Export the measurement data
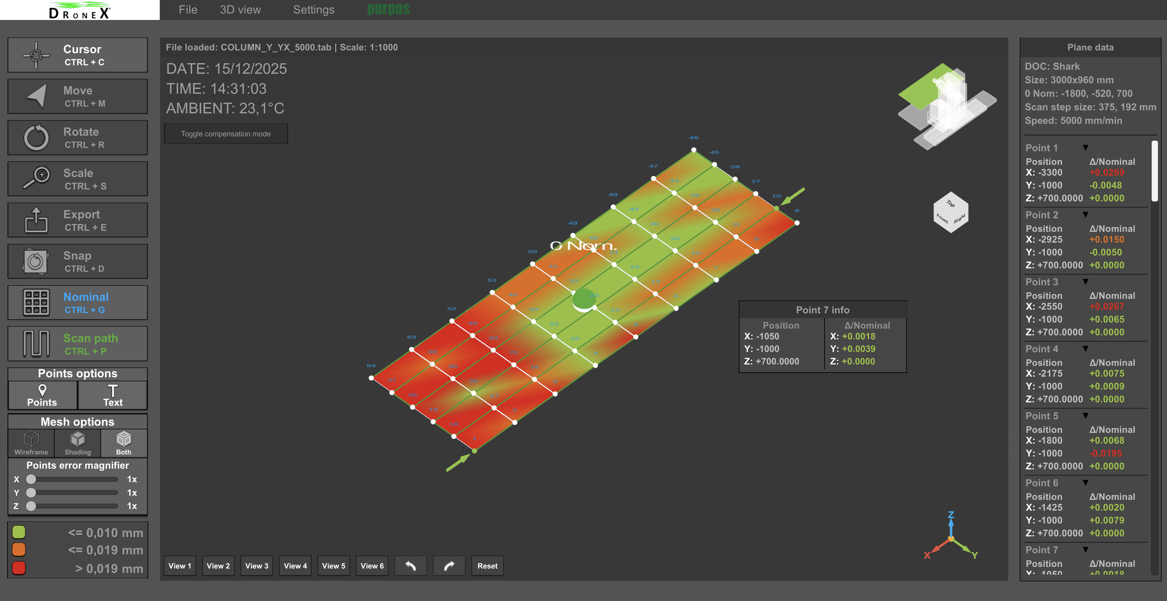Image resolution: width=1167 pixels, height=601 pixels. click(x=78, y=220)
